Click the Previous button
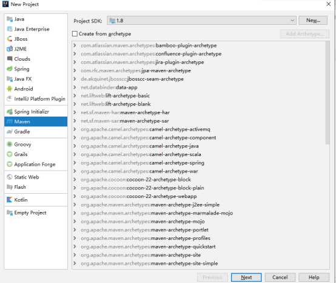The image size is (336, 283). (212, 277)
